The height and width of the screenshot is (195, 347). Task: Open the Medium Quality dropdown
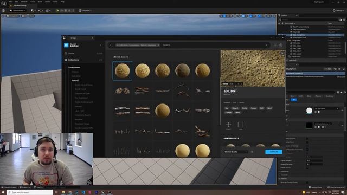pyautogui.click(x=236, y=152)
